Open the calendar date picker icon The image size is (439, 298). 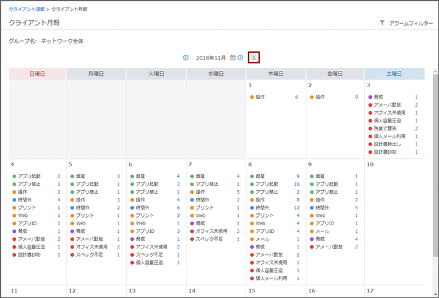pos(232,58)
